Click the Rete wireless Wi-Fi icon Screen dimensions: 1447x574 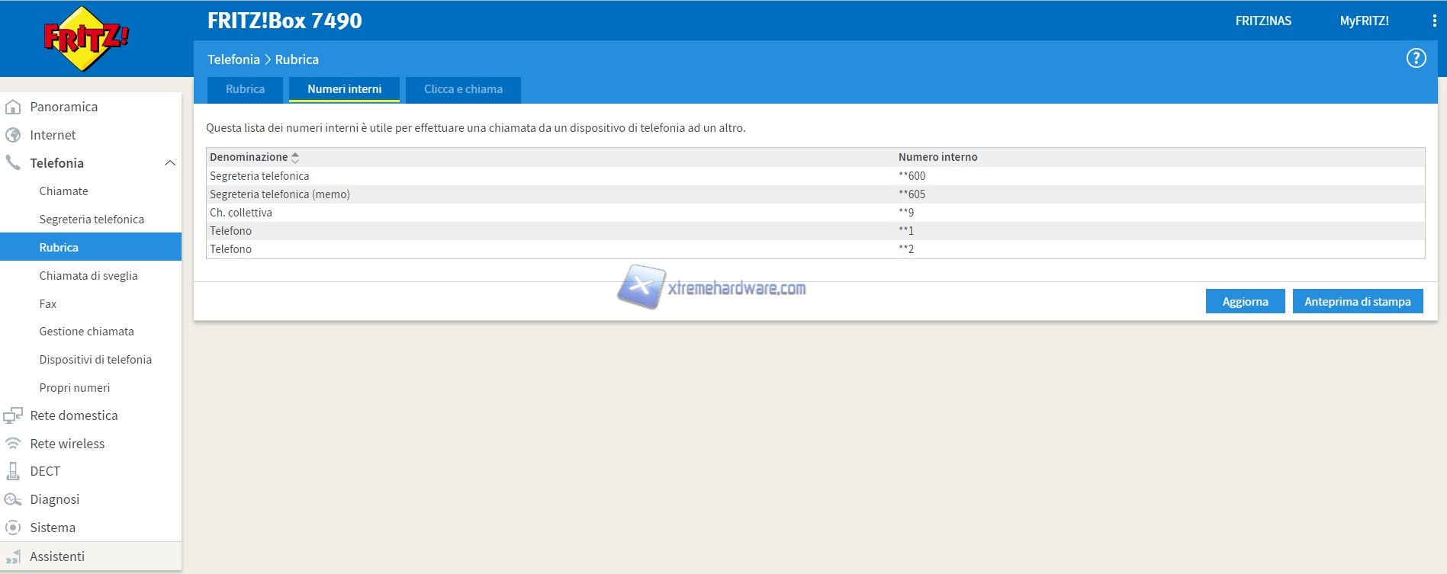pos(13,444)
